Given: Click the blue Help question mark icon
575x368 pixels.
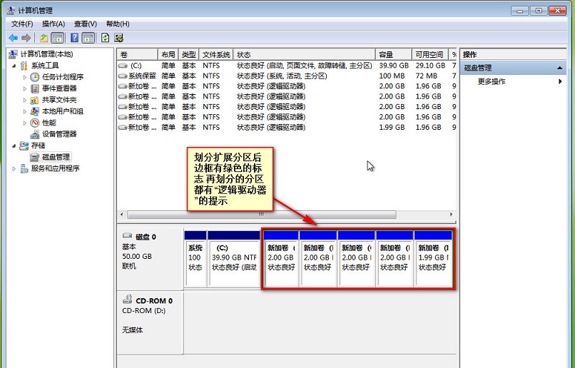Looking at the screenshot, I should [x=74, y=38].
